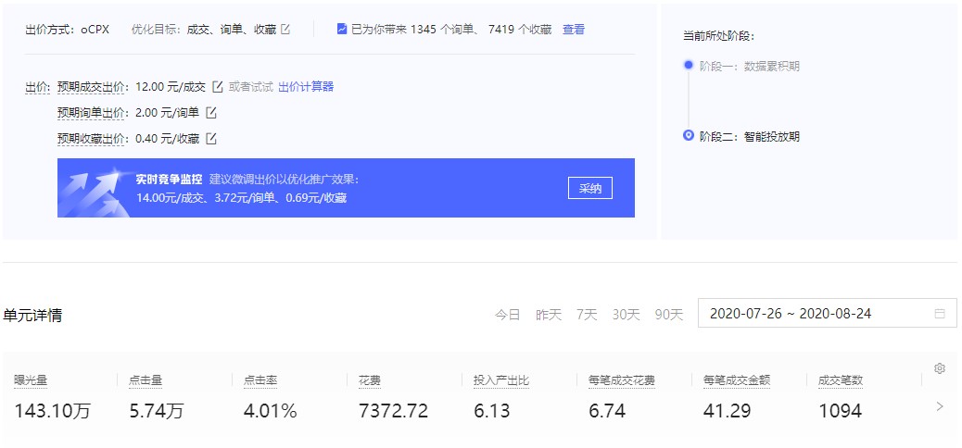Click 成交笔数 metric label
The image size is (962, 448).
(840, 380)
